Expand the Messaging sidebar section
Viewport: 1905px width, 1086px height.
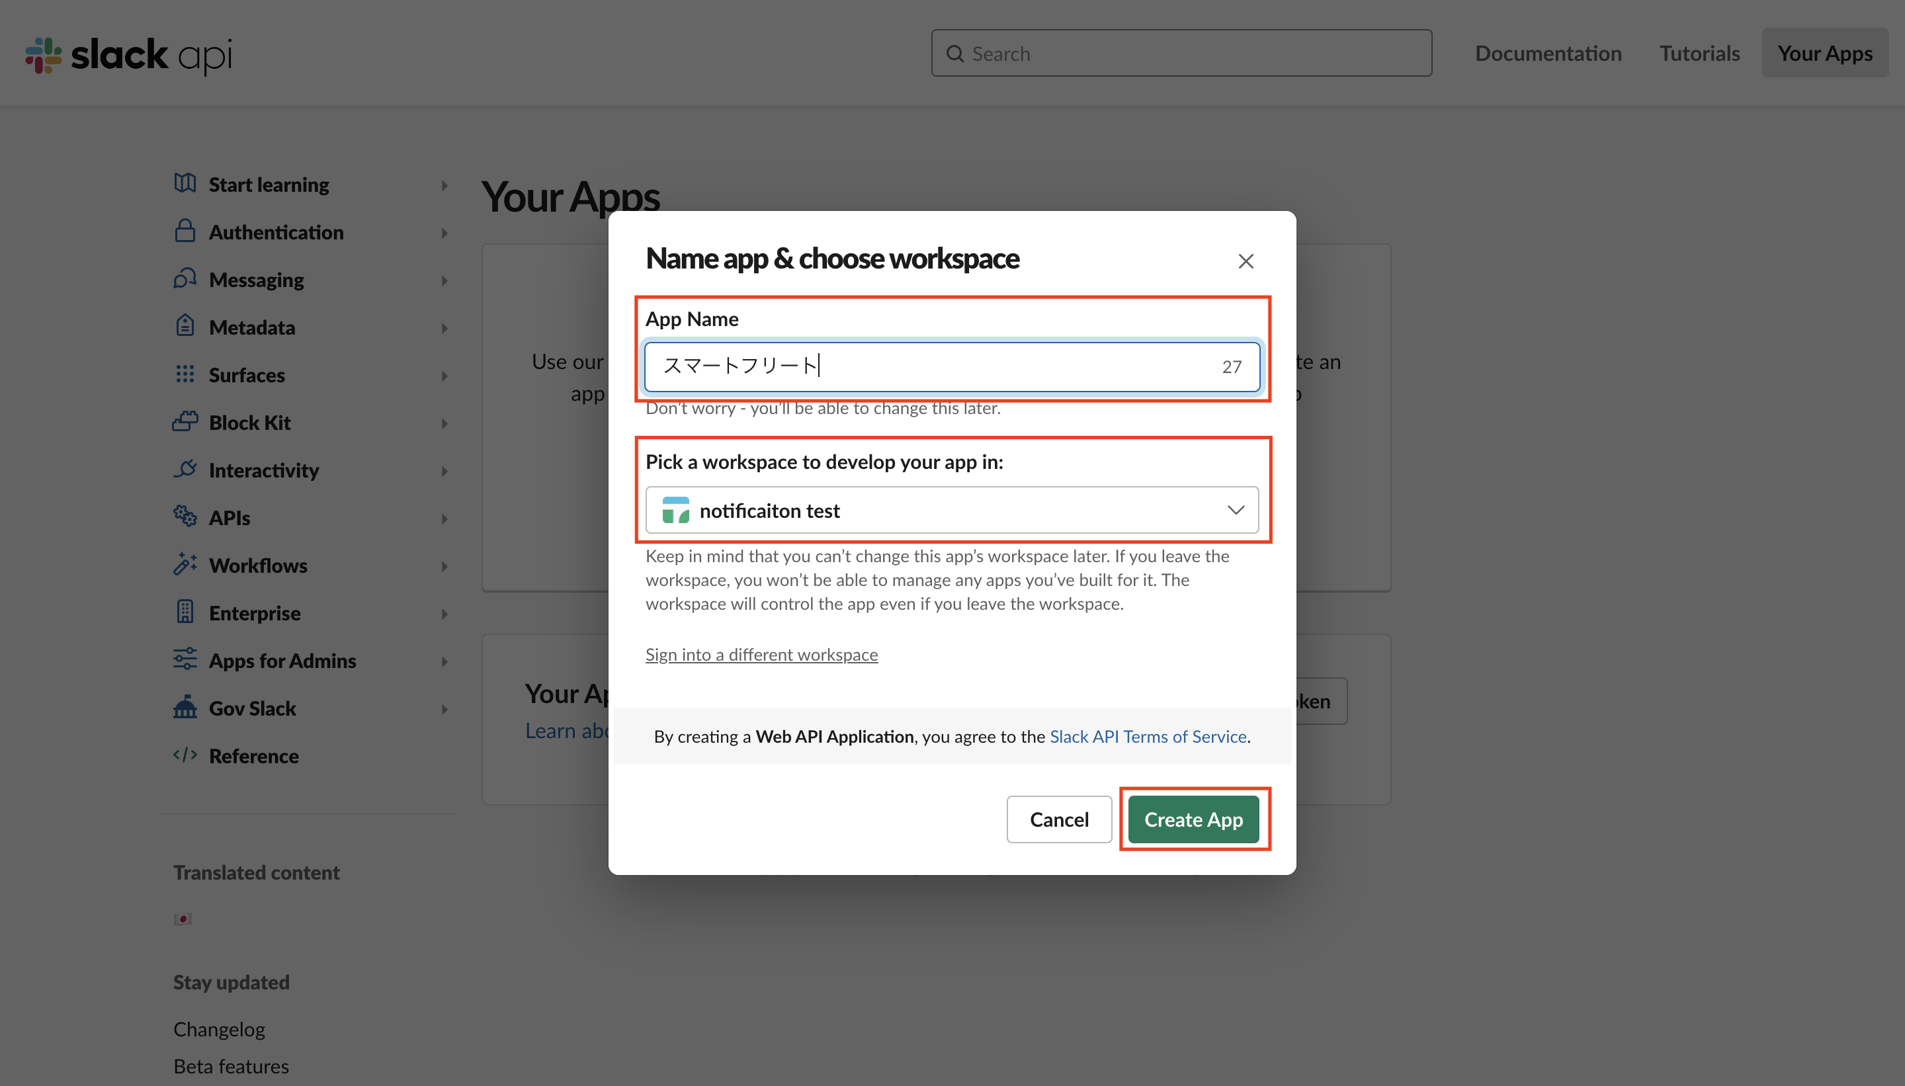pyautogui.click(x=444, y=280)
